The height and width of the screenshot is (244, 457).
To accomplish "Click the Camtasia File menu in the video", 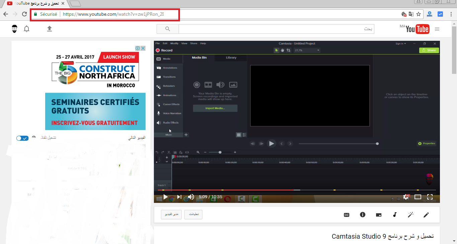I will (158, 43).
